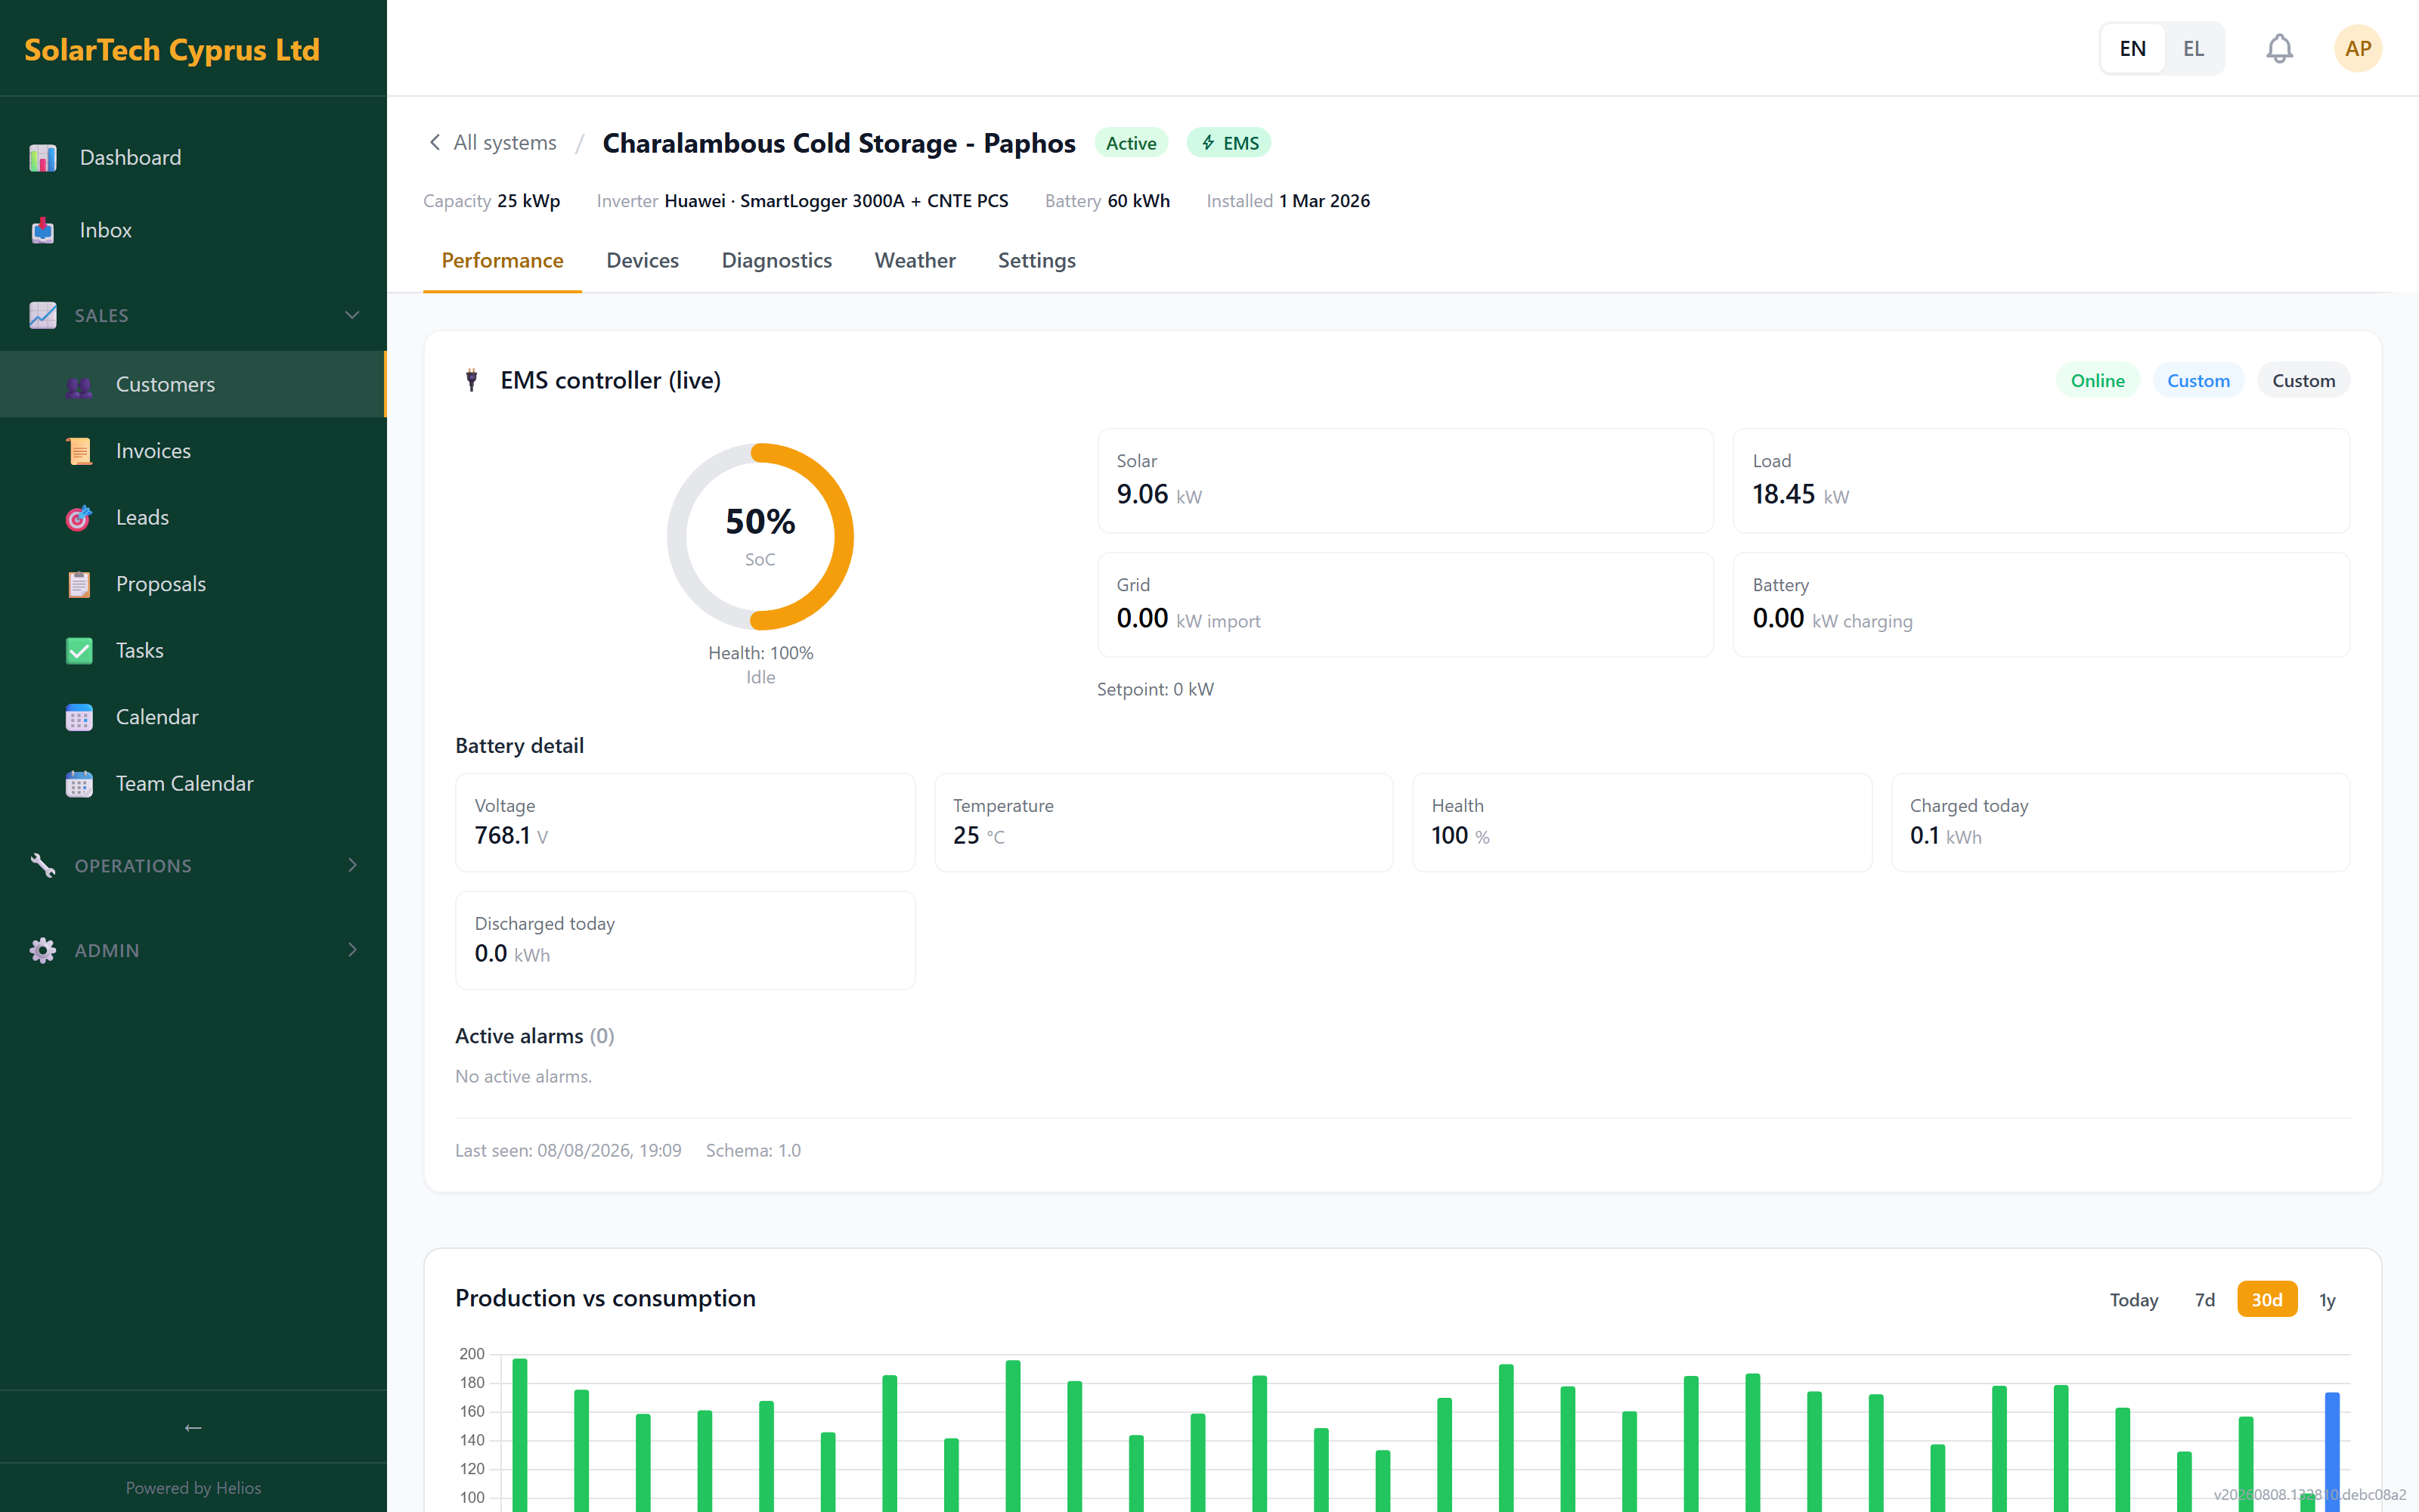Select the Today chart range

tap(2133, 1299)
